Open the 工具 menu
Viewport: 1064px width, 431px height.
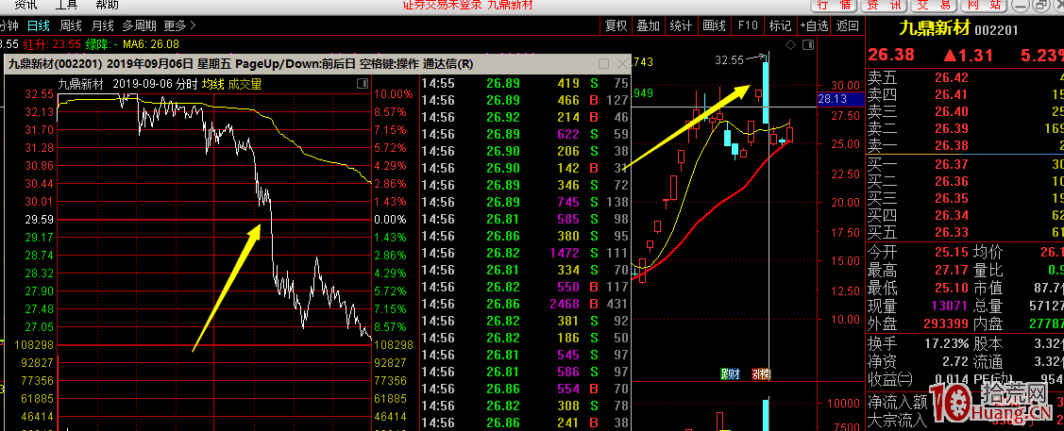pos(66,5)
